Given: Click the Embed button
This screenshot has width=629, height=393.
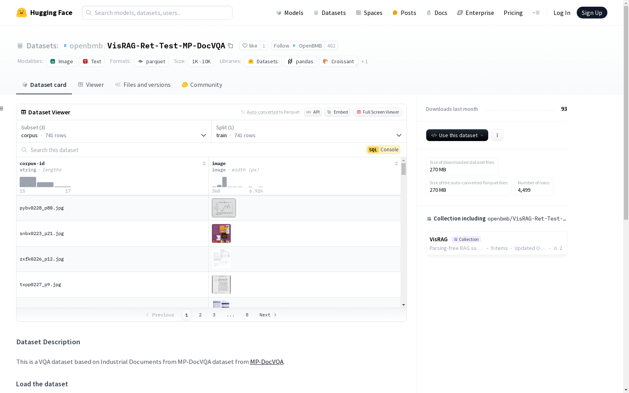Looking at the screenshot, I should pyautogui.click(x=337, y=112).
